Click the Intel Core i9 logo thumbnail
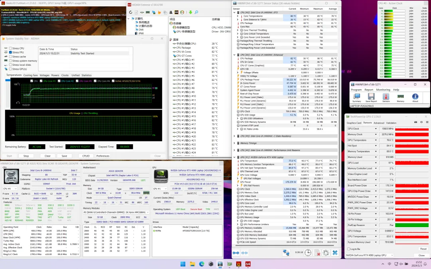The height and width of the screenshot is (269, 431). (12, 176)
